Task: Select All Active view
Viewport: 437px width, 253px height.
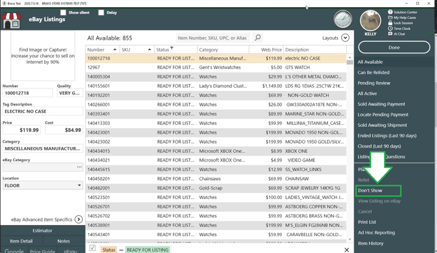Action: (x=367, y=94)
